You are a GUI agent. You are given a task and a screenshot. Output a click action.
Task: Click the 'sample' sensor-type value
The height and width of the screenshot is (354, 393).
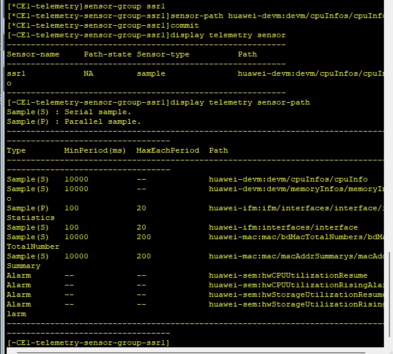pyautogui.click(x=151, y=73)
